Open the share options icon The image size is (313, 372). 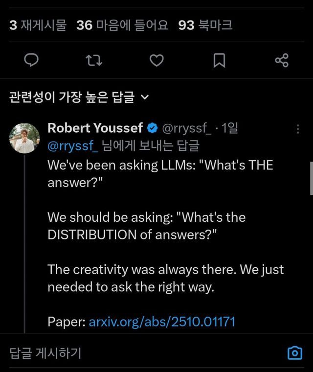coord(282,60)
